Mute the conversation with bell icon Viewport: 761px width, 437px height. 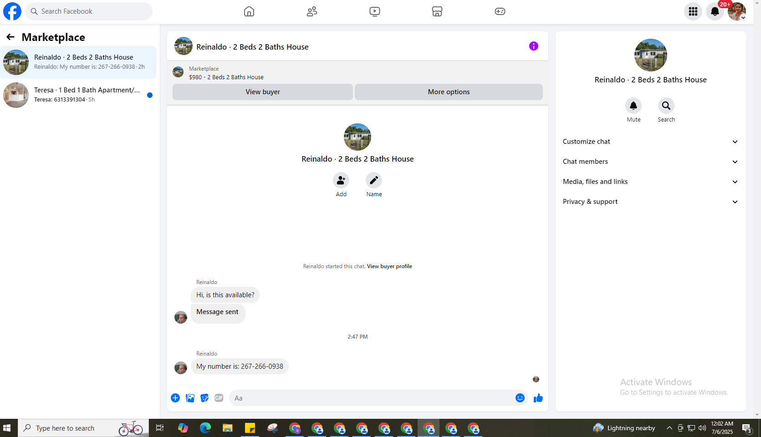633,106
